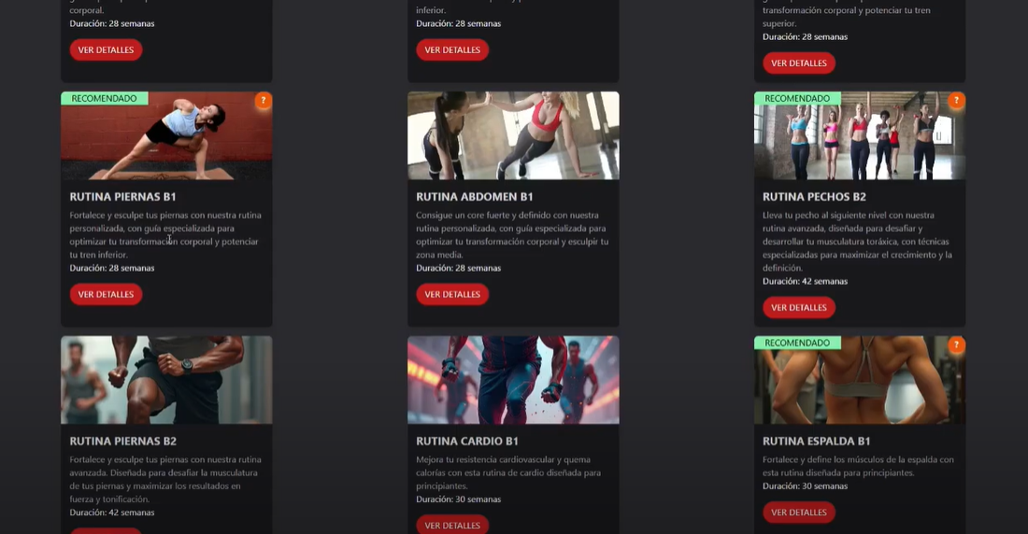This screenshot has height=534, width=1028.
Task: Select the Rutina Piernas B2 runner image
Action: 166,380
